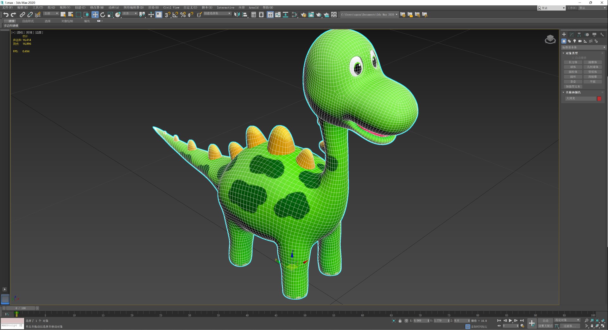Viewport: 608px width, 330px height.
Task: Open the Hierarchy panel tab icon
Action: coord(579,34)
